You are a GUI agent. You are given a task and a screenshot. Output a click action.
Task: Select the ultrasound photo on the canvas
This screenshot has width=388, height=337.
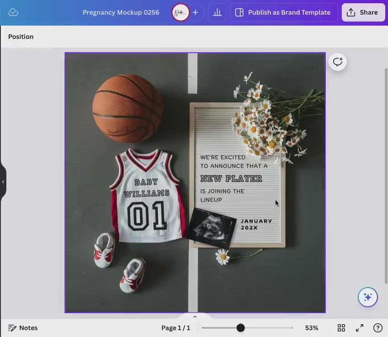coord(212,227)
